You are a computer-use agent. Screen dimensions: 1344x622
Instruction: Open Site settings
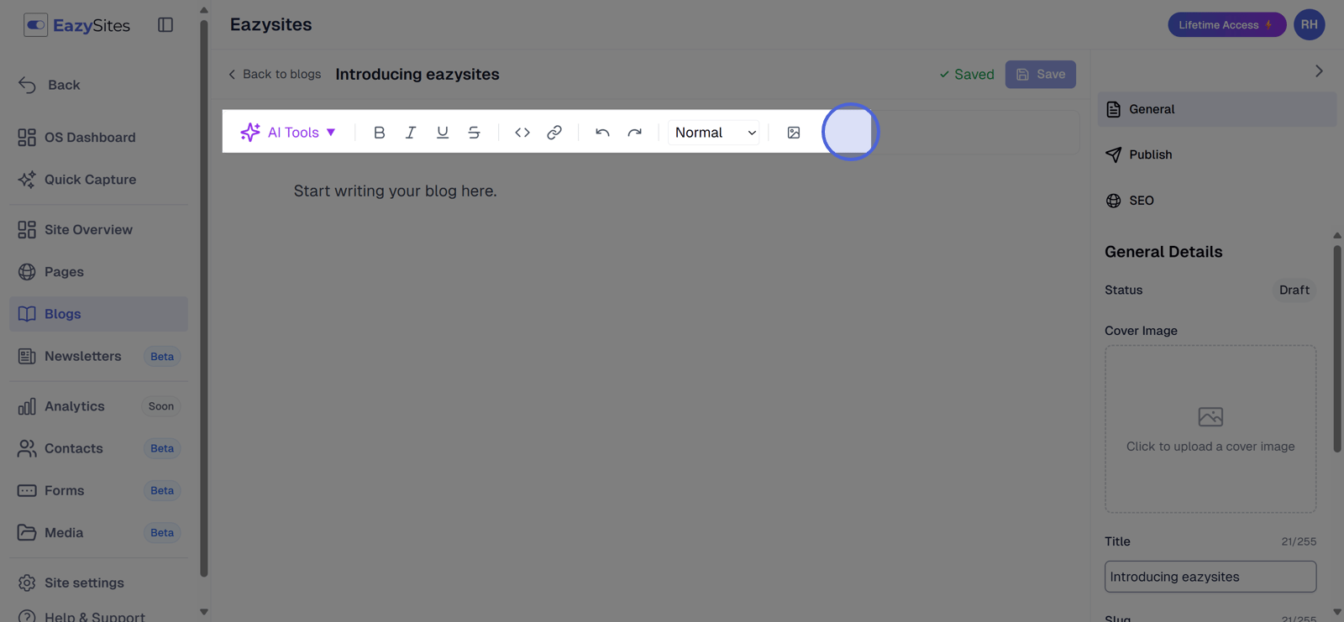pos(98,583)
